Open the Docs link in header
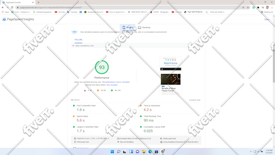This screenshot has width=275, height=155. [267, 19]
